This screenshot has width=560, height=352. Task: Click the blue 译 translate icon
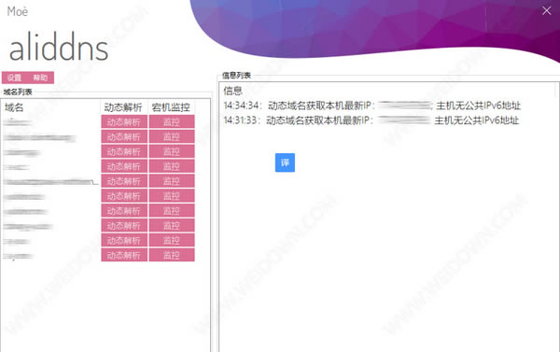[285, 162]
